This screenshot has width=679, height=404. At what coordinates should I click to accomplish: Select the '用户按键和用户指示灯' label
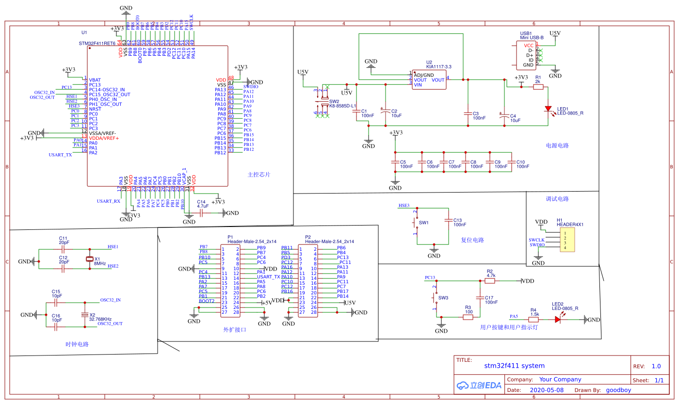click(509, 327)
